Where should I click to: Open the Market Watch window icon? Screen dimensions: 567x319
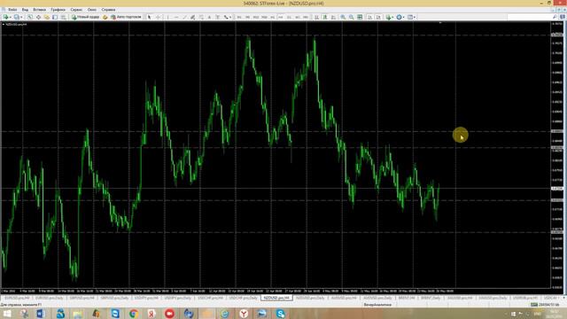[x=30, y=17]
